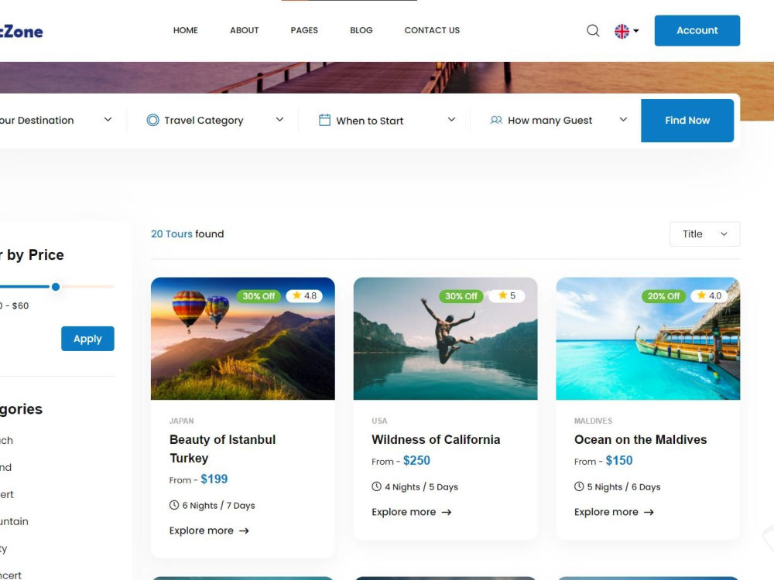The width and height of the screenshot is (774, 580).
Task: Open the CONTACT US menu item
Action: (x=432, y=30)
